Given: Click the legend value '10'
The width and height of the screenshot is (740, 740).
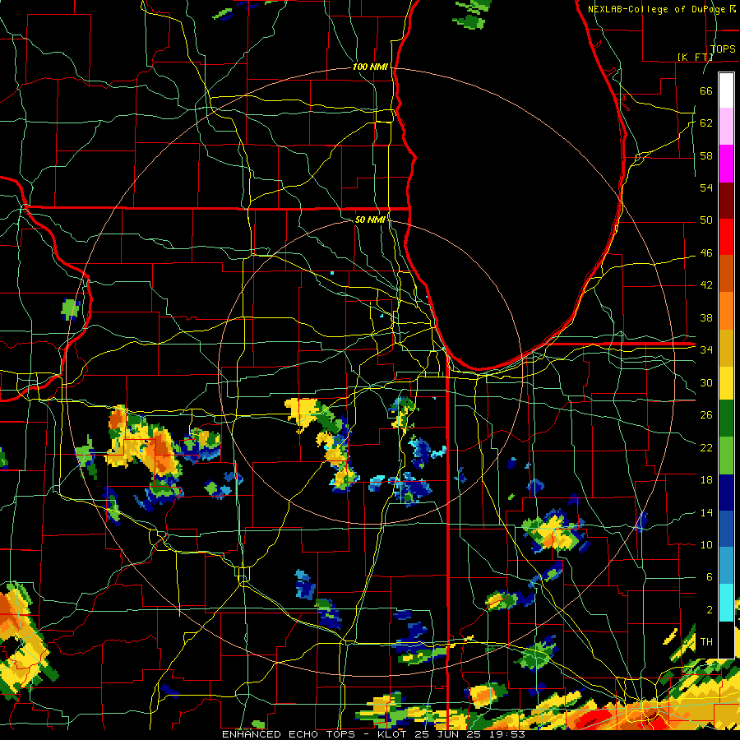Looking at the screenshot, I should (x=706, y=544).
